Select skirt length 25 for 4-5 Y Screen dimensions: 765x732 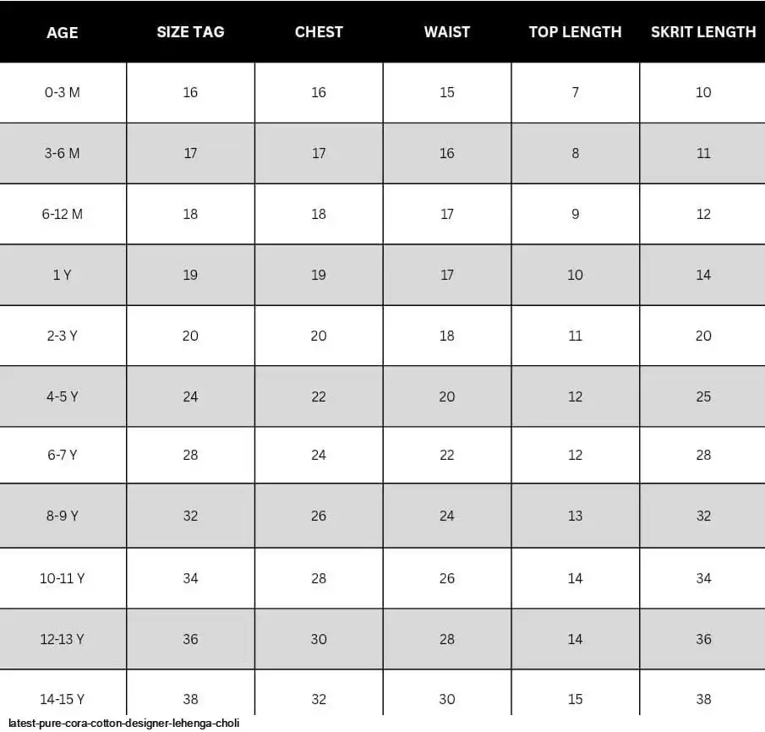703,396
